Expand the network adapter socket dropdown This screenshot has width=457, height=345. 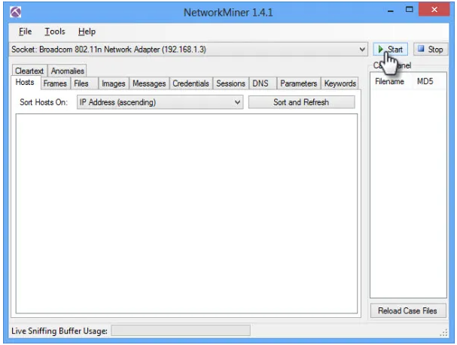[x=364, y=50]
